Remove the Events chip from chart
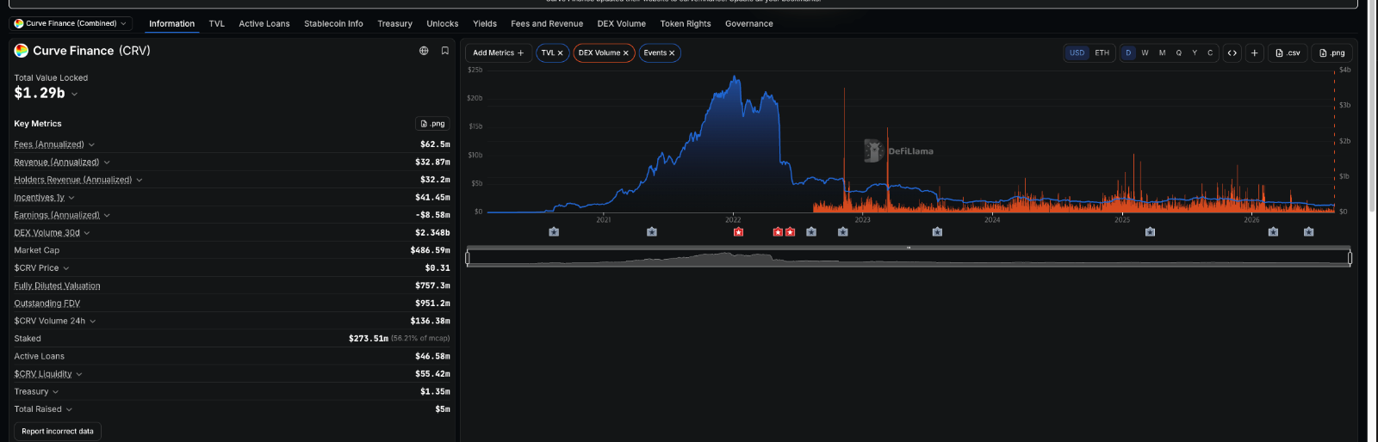The width and height of the screenshot is (1378, 442). tap(672, 53)
